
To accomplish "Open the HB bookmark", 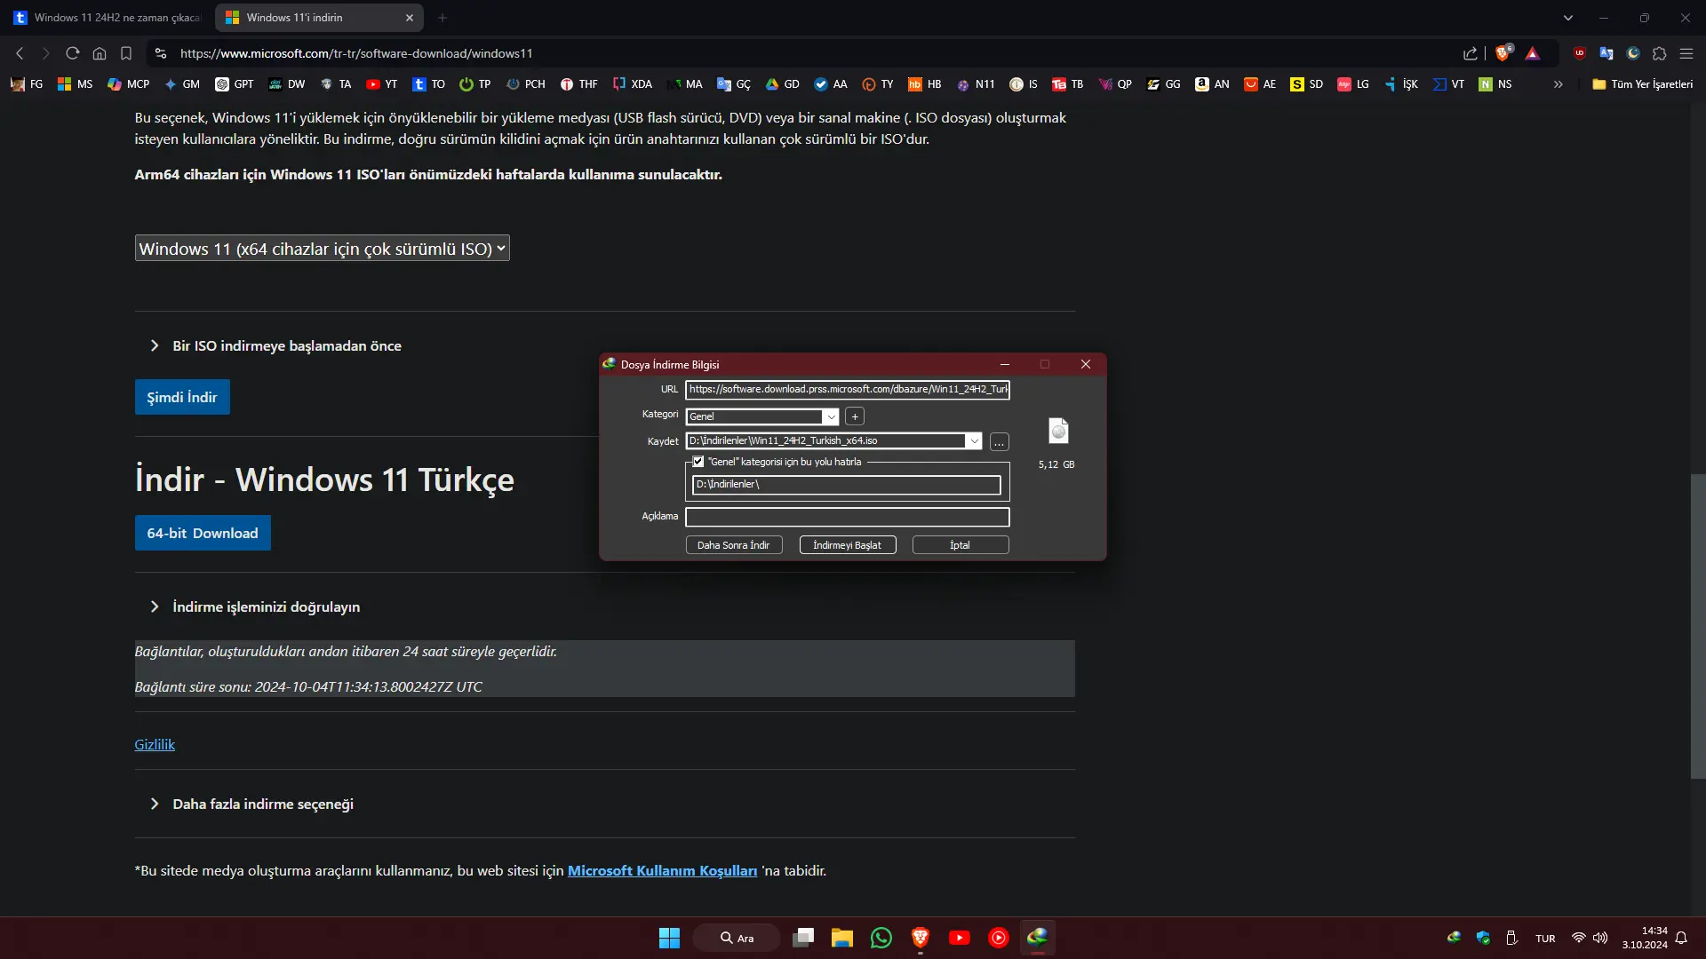I will [x=924, y=84].
